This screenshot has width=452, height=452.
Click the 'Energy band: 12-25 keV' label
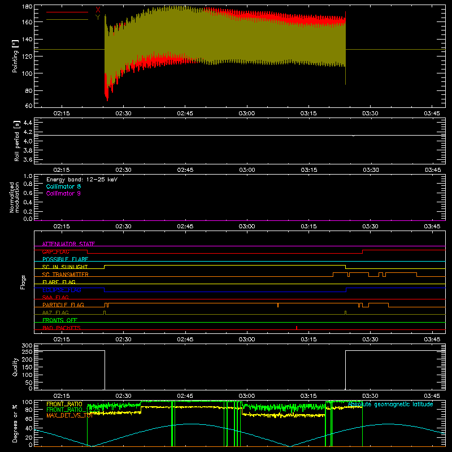coord(82,180)
